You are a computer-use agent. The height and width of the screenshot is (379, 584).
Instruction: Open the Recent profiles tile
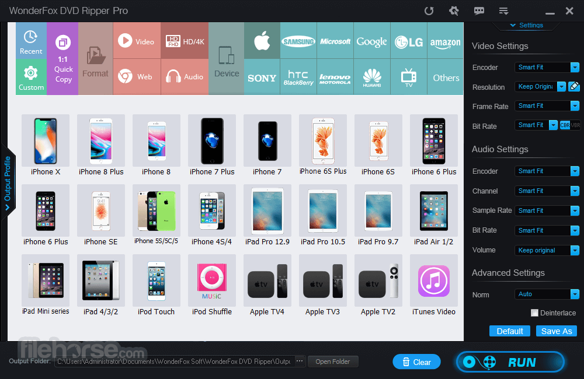(x=32, y=41)
